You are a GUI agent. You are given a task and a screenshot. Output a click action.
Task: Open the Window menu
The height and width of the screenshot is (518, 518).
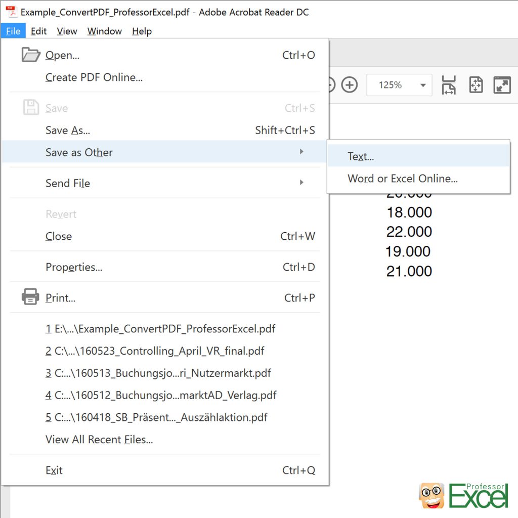coord(104,31)
